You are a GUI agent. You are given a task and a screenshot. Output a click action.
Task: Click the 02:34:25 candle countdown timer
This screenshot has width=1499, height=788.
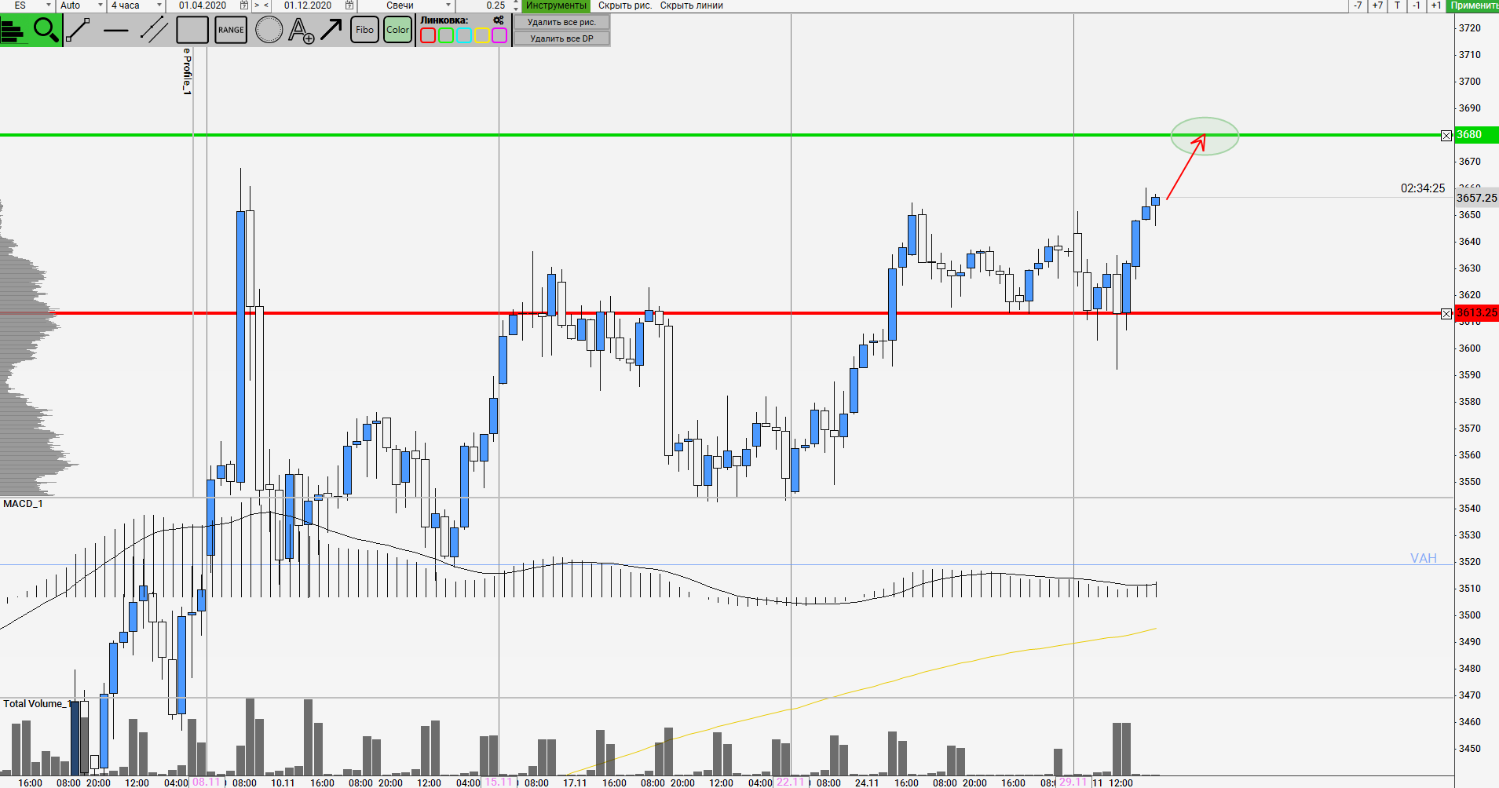point(1423,188)
